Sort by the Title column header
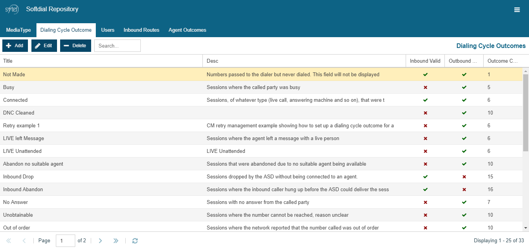The height and width of the screenshot is (250, 529). pyautogui.click(x=101, y=61)
